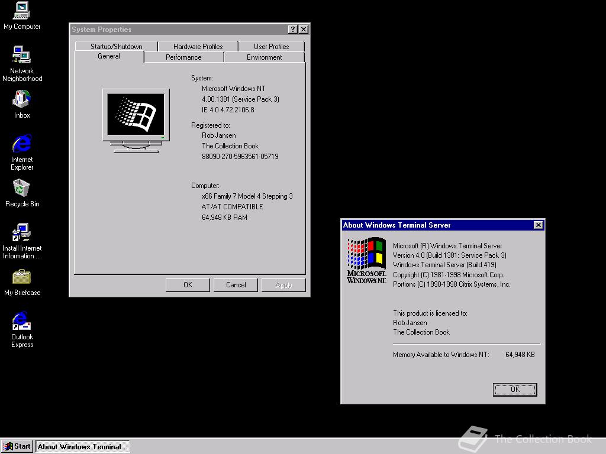This screenshot has width=606, height=454.
Task: Switch to the Startup/Shutdown tab
Action: pos(117,46)
